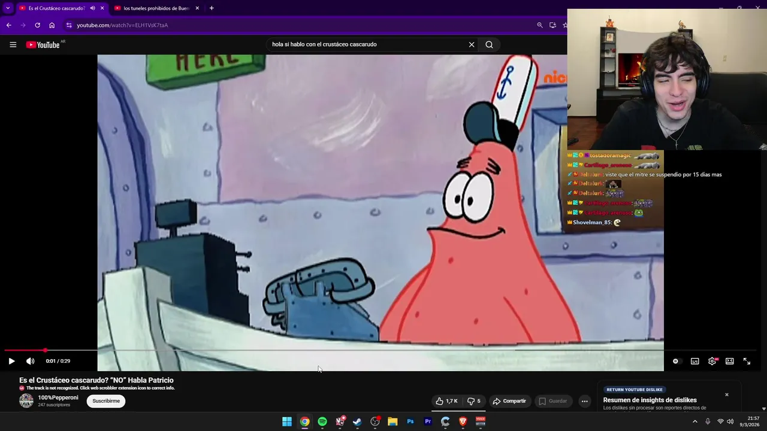This screenshot has height=431, width=767.
Task: Go to the YouTube home logo
Action: coord(43,45)
